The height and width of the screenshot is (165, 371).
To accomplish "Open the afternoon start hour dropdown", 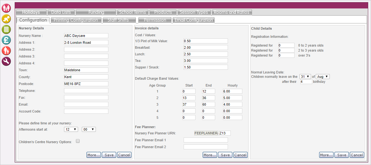I will [x=71, y=129].
